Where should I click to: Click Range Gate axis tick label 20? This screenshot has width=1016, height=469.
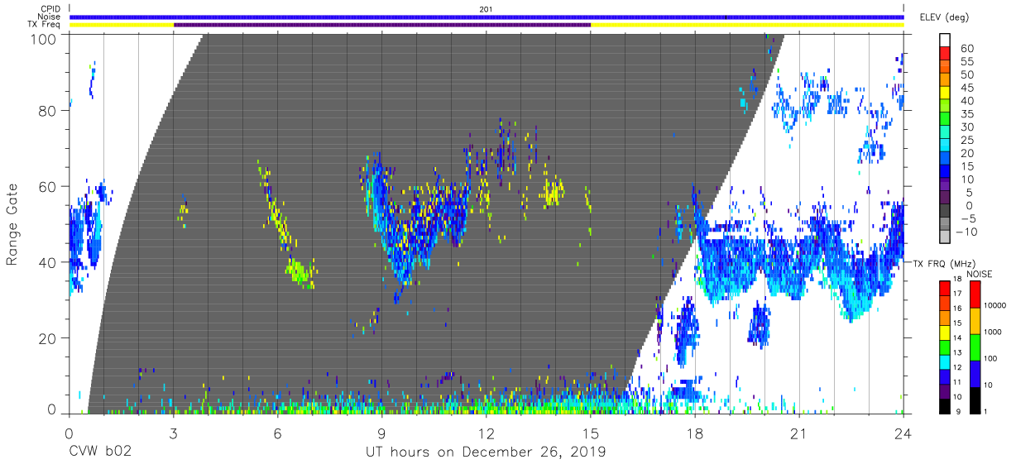[46, 338]
